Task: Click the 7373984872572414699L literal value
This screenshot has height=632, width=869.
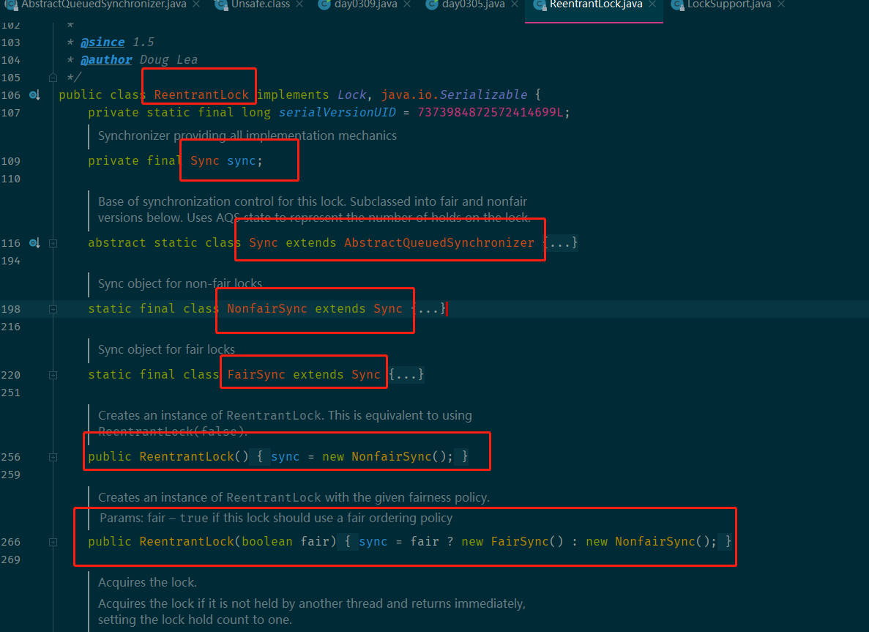Action: [x=491, y=113]
